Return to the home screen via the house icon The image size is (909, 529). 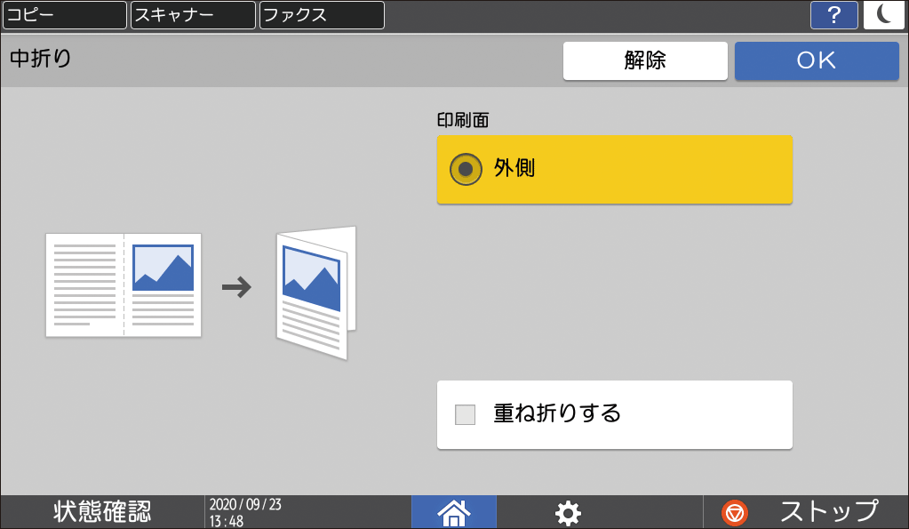[x=453, y=512]
